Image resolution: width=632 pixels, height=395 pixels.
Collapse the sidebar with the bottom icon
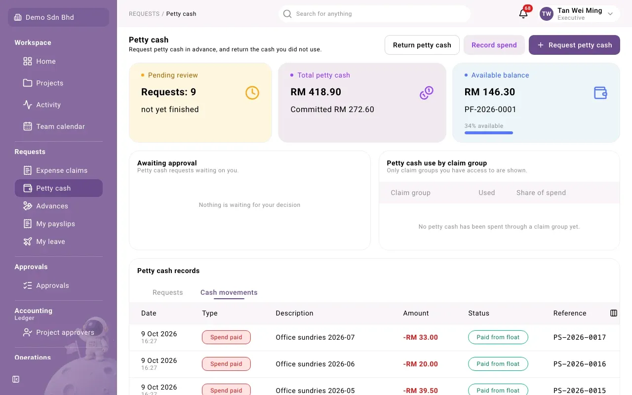point(16,379)
